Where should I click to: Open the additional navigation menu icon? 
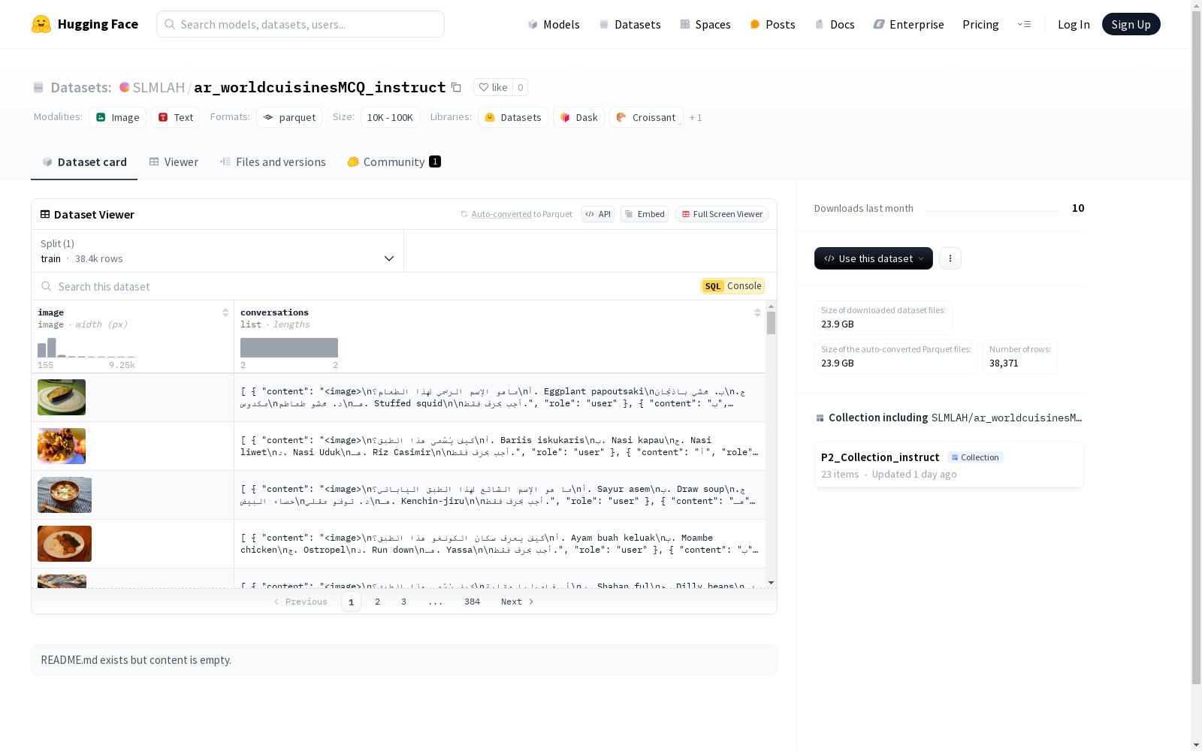pos(1024,24)
